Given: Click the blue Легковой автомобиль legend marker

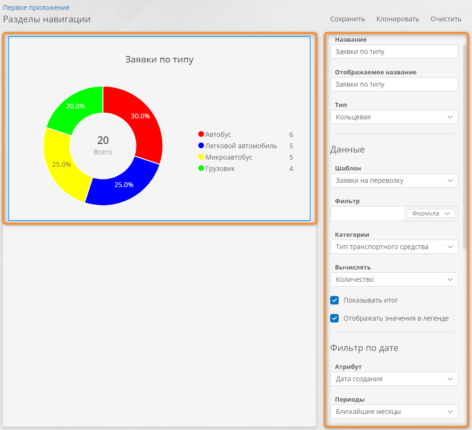Looking at the screenshot, I should 201,146.
